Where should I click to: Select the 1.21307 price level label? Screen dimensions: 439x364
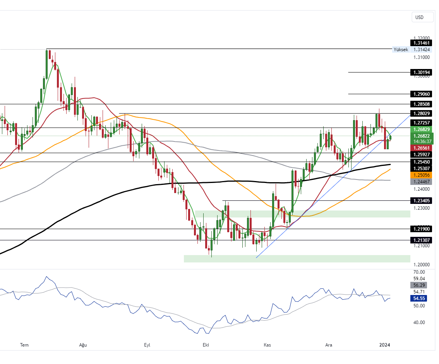tap(421, 240)
